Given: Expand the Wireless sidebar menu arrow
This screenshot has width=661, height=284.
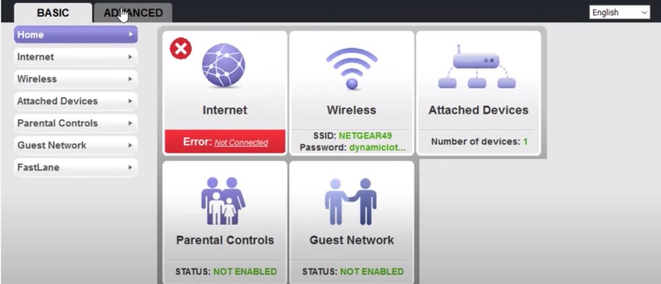Looking at the screenshot, I should pos(130,79).
